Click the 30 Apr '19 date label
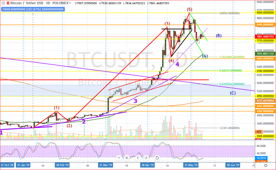Image resolution: width=276 pixels, height=170 pixels. 147,165
